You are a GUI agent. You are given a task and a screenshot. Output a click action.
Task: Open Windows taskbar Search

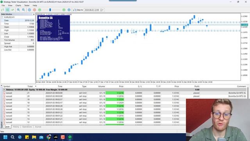(12, 137)
